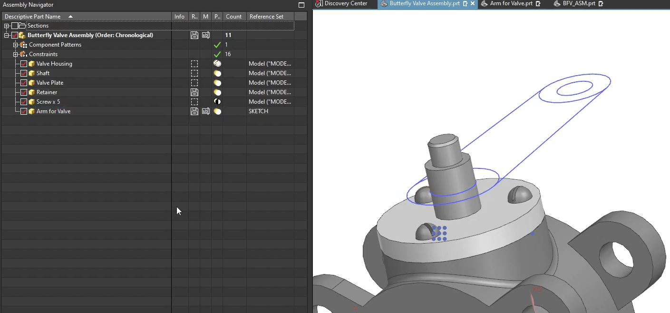Expand the Sections node
The image size is (670, 313).
click(7, 26)
